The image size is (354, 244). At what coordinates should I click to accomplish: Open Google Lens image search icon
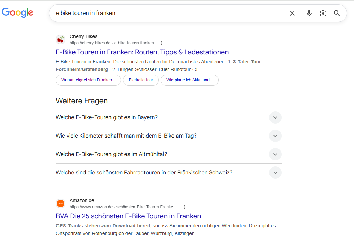coord(323,13)
